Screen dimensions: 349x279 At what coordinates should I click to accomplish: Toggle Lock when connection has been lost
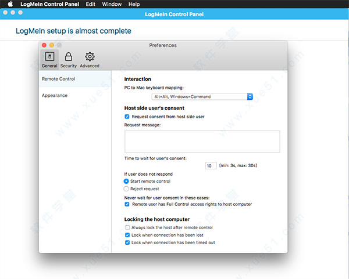[x=127, y=235]
